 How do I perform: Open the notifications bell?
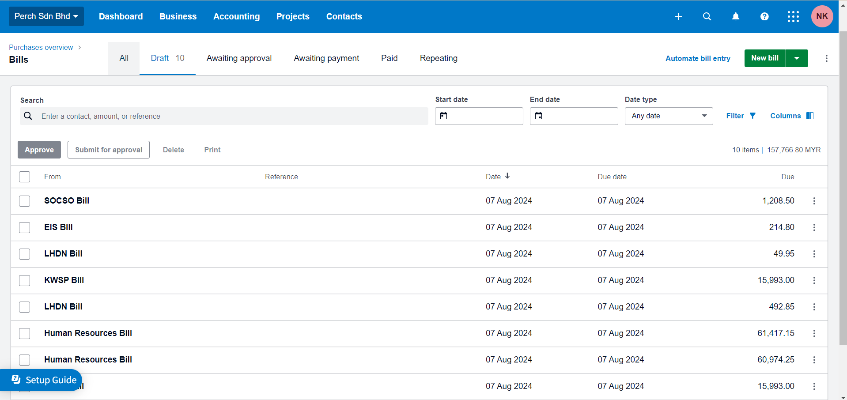(x=735, y=16)
